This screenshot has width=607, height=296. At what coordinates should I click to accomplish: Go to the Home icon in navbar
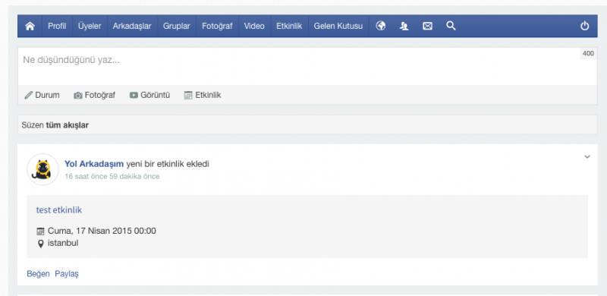click(30, 26)
